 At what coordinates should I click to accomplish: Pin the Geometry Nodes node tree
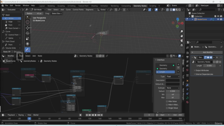tap(107, 56)
